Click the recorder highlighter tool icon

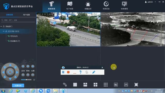point(81,72)
